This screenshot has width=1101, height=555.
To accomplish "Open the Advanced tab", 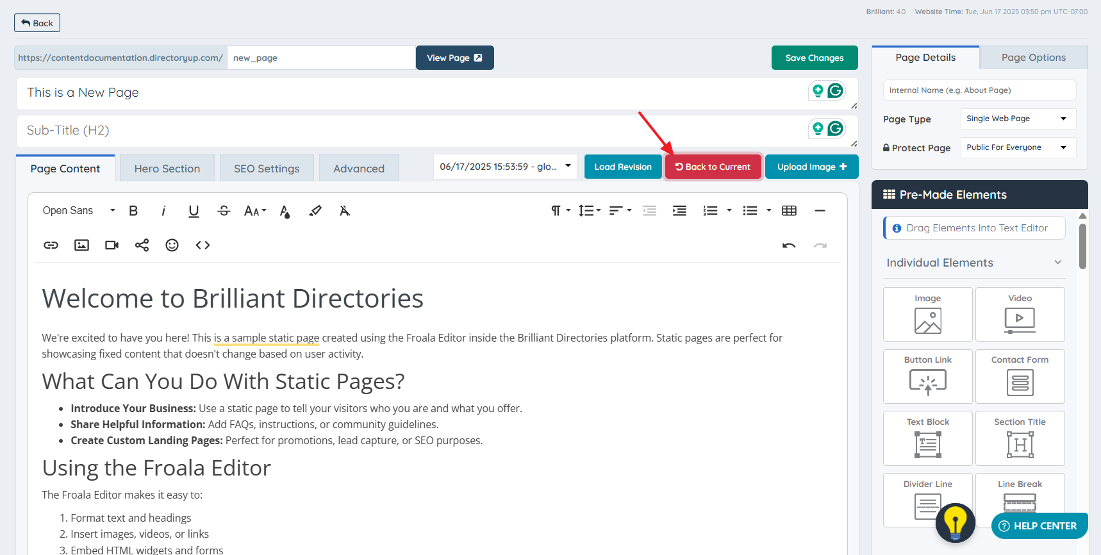I will [x=359, y=169].
